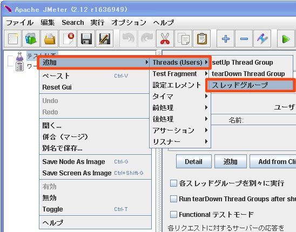Image resolution: width=296 pixels, height=232 pixels.
Task: Click the Toggle toolbar icon
Action: click(263, 39)
